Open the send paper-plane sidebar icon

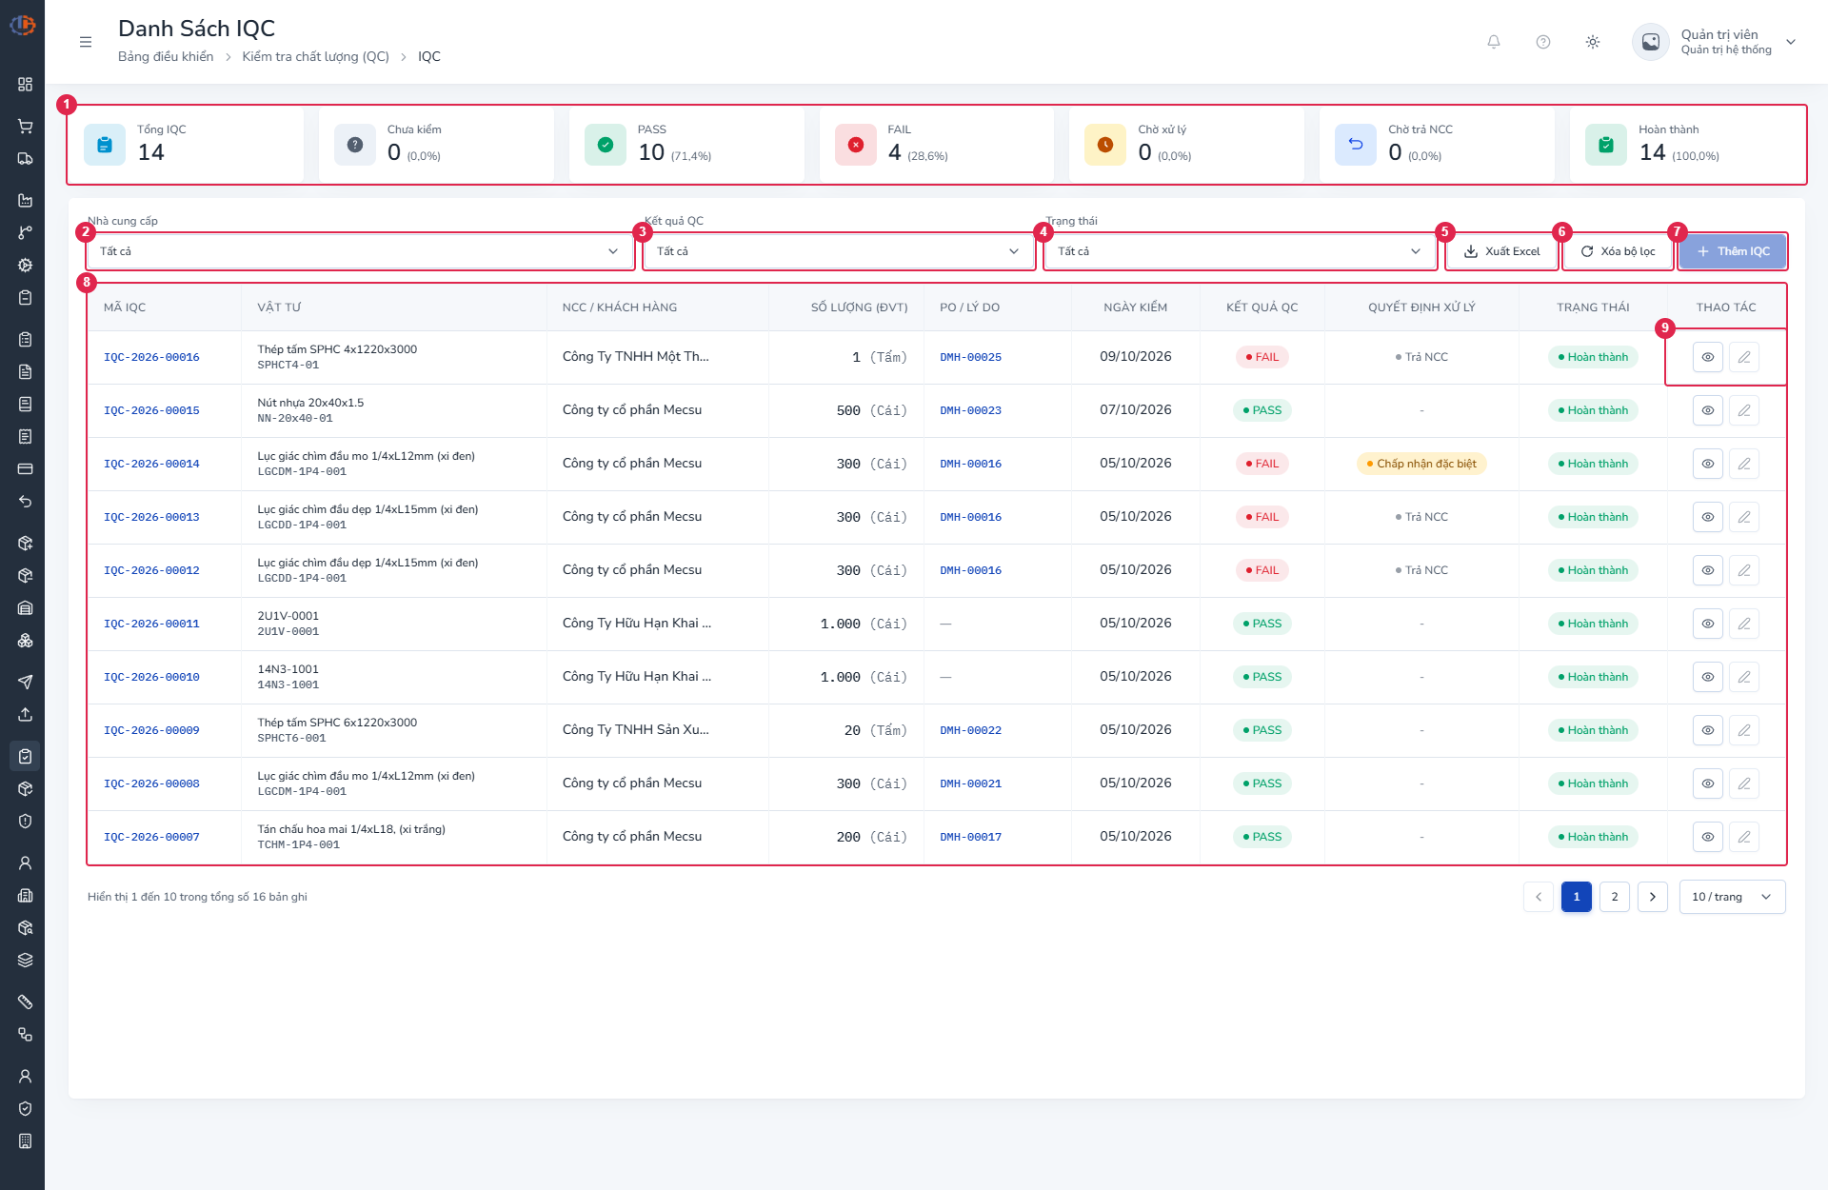click(x=26, y=682)
